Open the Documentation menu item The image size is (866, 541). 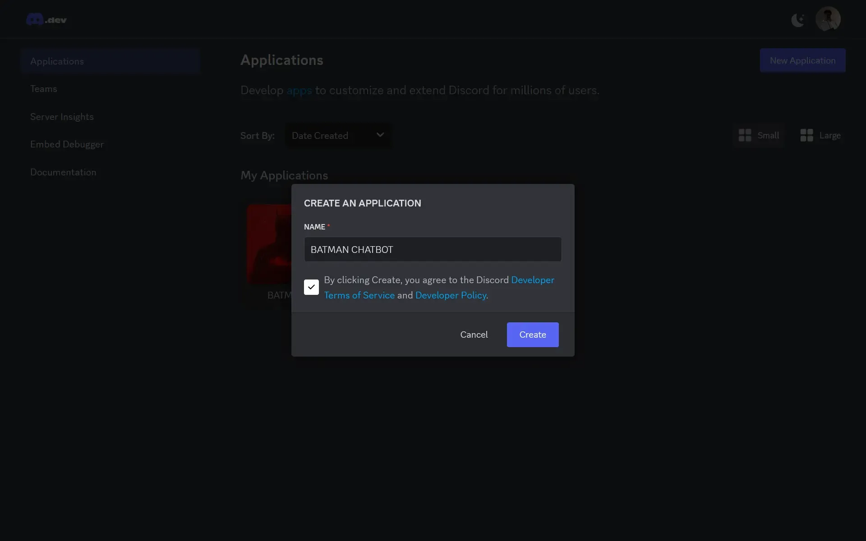tap(62, 171)
